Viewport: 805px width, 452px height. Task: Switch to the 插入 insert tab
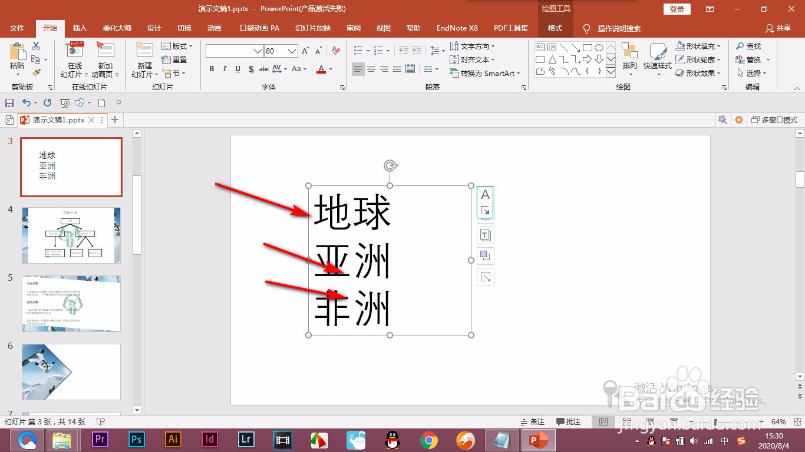(x=80, y=28)
